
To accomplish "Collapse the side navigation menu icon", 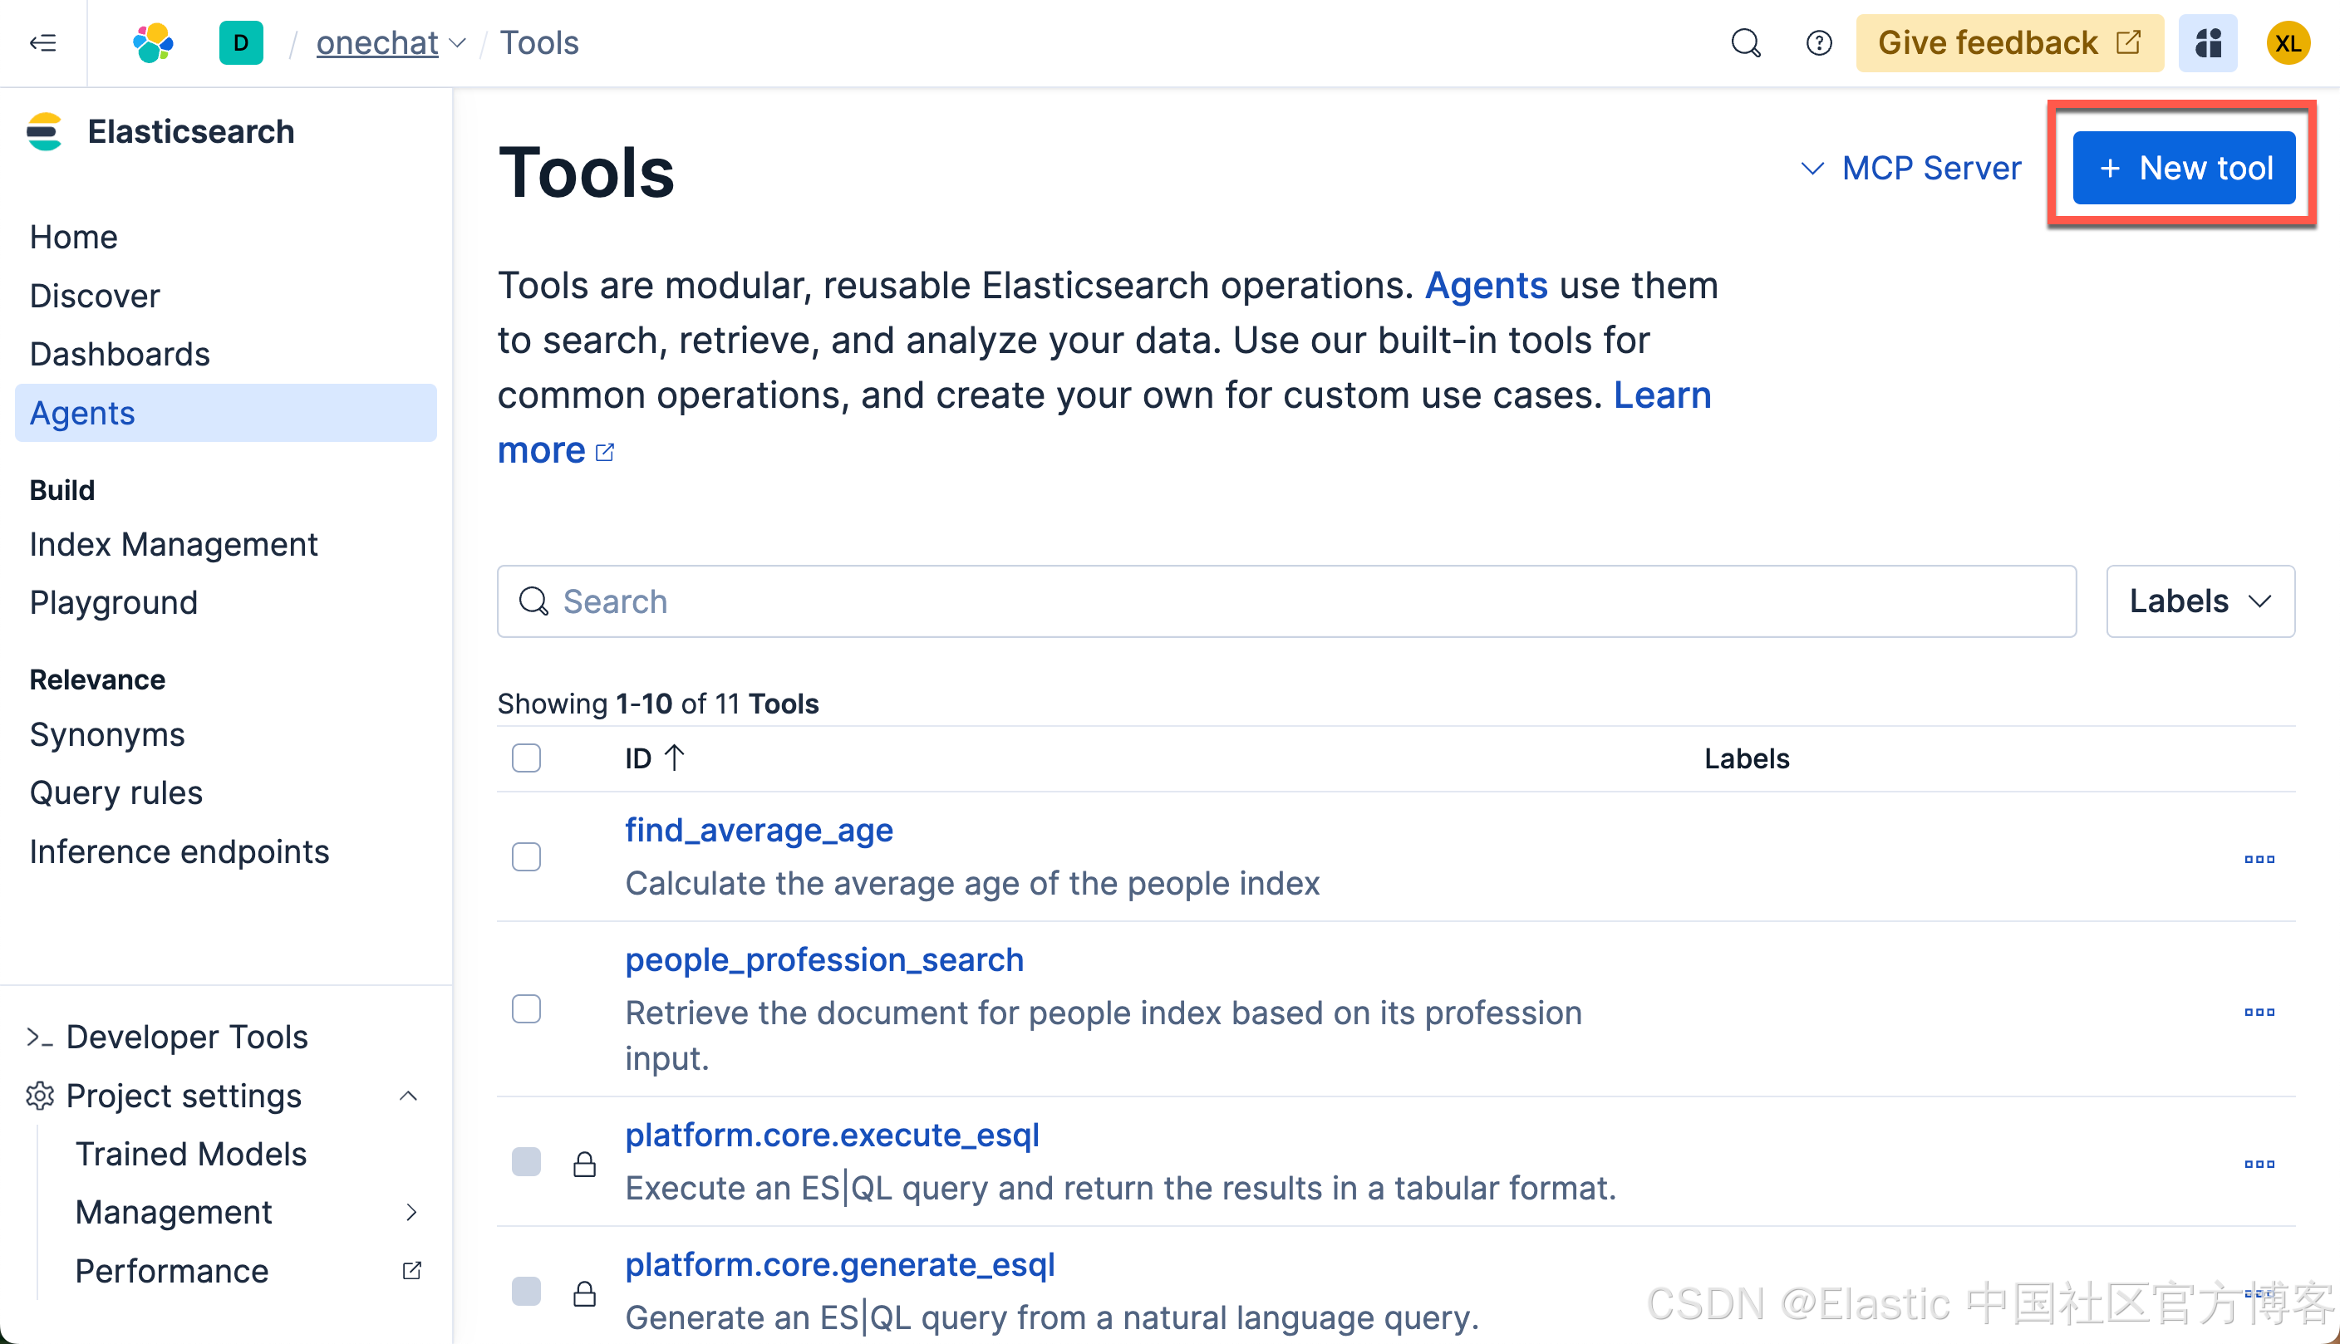I will (42, 42).
